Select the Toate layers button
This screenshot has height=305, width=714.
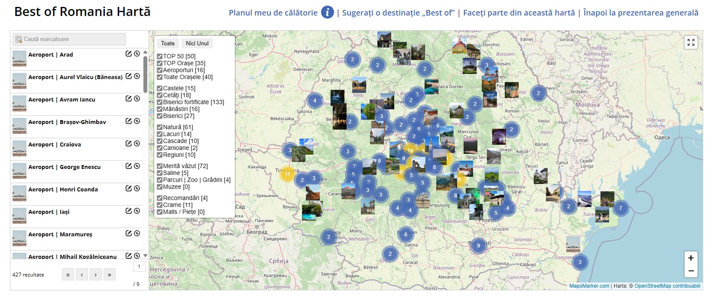click(x=168, y=43)
